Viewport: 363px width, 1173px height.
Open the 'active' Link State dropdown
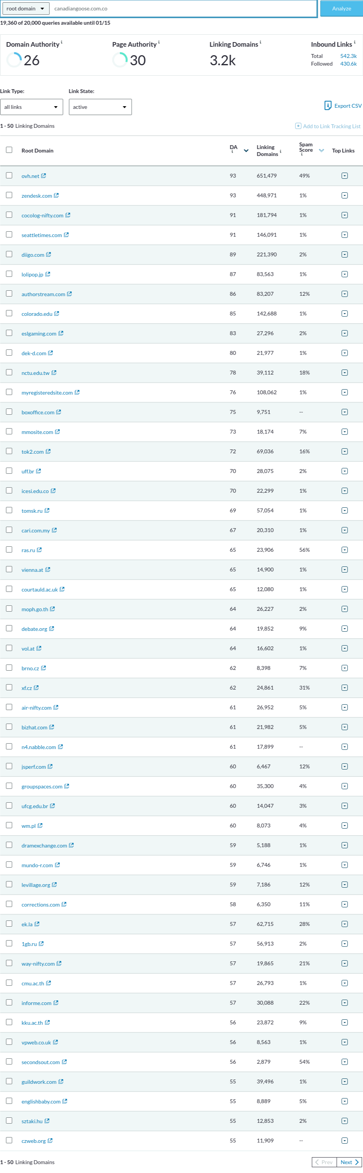point(100,107)
